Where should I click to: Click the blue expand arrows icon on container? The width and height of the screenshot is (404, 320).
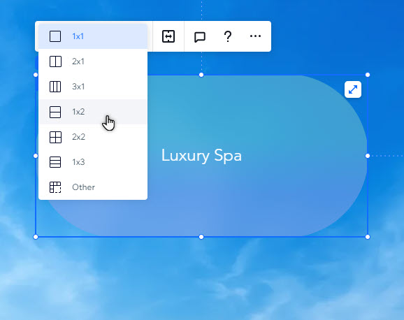coord(353,89)
